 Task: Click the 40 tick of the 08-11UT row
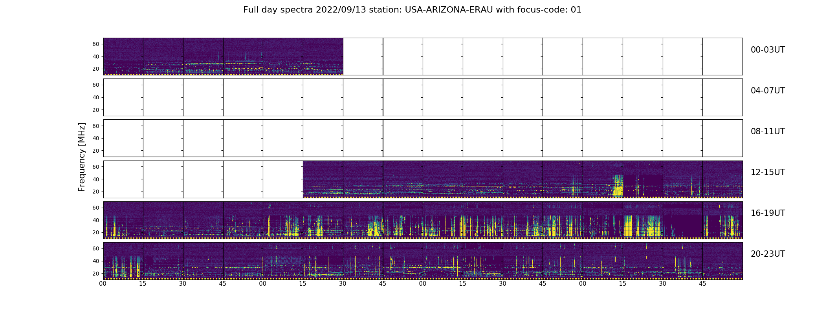[95, 138]
